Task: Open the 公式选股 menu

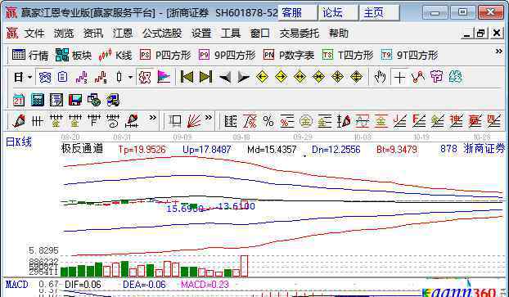Action: [162, 33]
